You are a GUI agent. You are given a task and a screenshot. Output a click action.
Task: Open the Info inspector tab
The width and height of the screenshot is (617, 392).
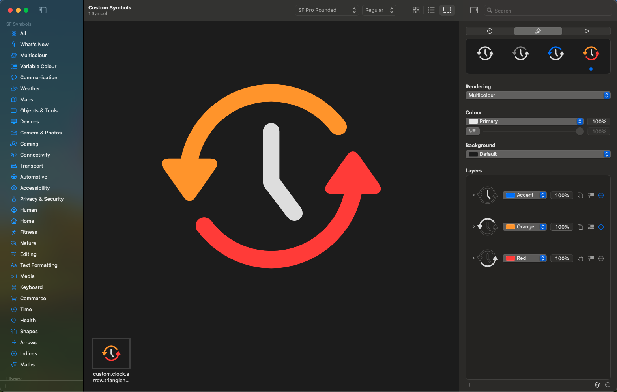[490, 31]
